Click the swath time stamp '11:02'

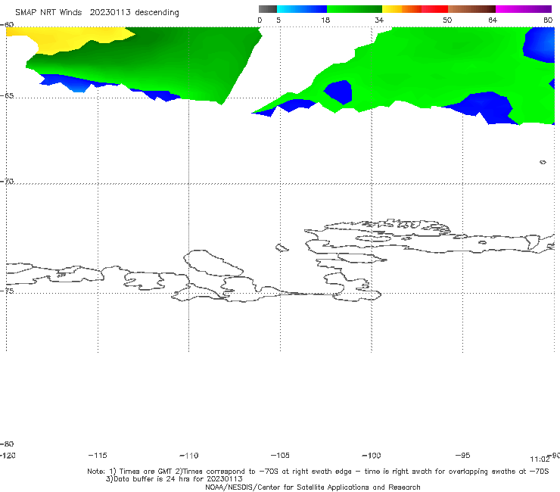pyautogui.click(x=540, y=459)
